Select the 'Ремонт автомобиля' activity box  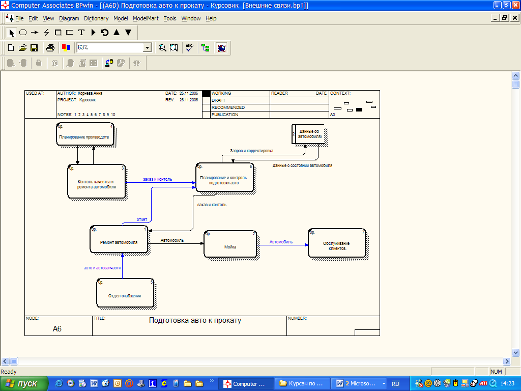tap(119, 239)
